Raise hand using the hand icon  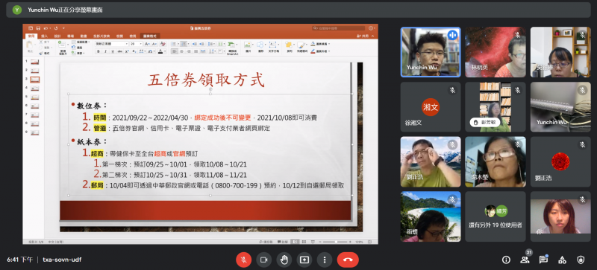(284, 260)
